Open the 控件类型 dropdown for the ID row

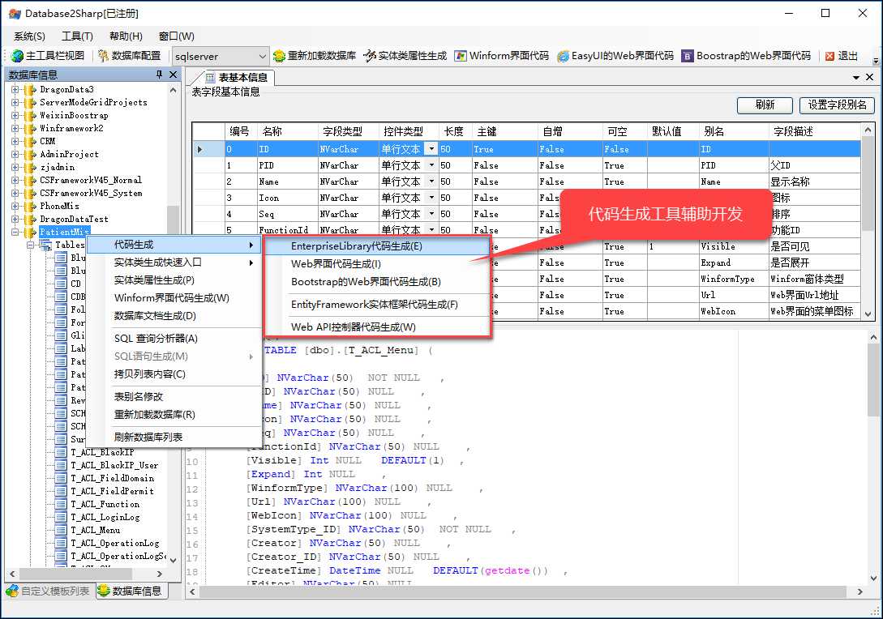click(431, 149)
